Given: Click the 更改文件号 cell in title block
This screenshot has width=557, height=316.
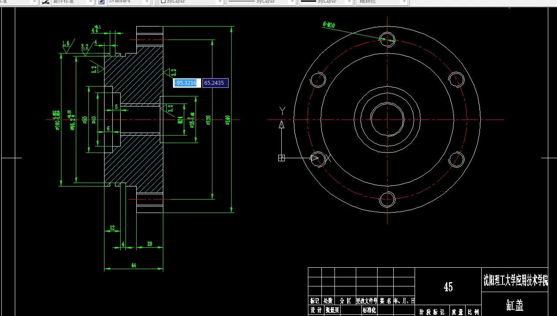Looking at the screenshot, I should [x=366, y=300].
